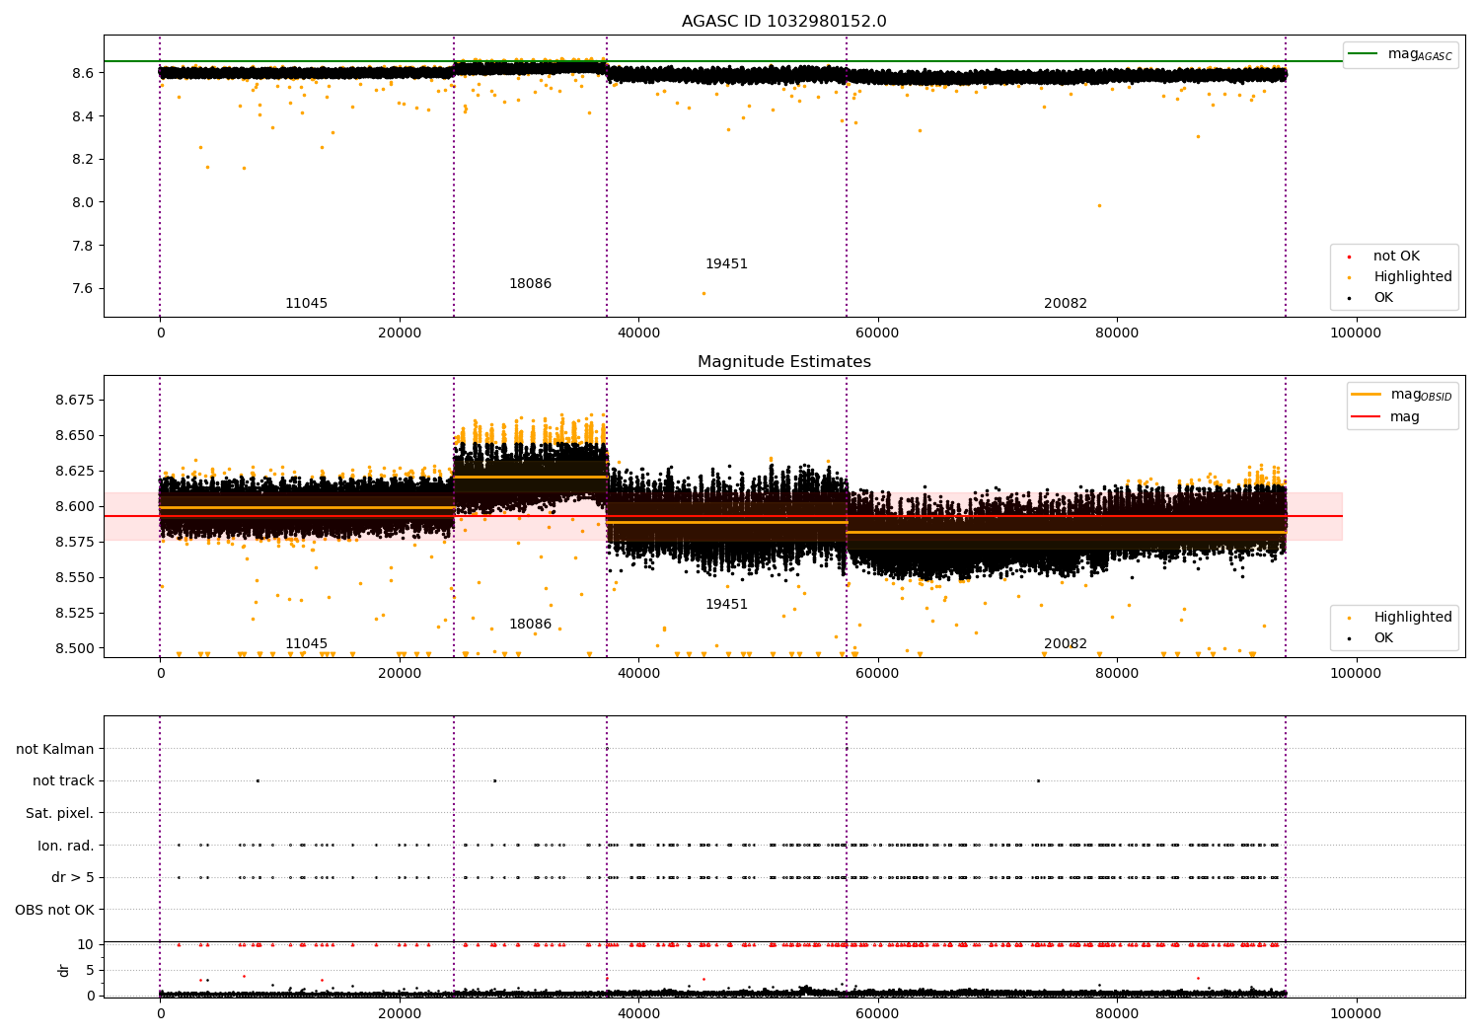Click the y-axis tick 7.8 in top plot

[82, 246]
